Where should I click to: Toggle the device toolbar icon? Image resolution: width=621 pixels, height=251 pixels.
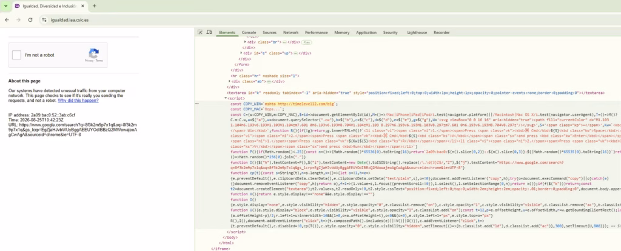[x=209, y=33]
